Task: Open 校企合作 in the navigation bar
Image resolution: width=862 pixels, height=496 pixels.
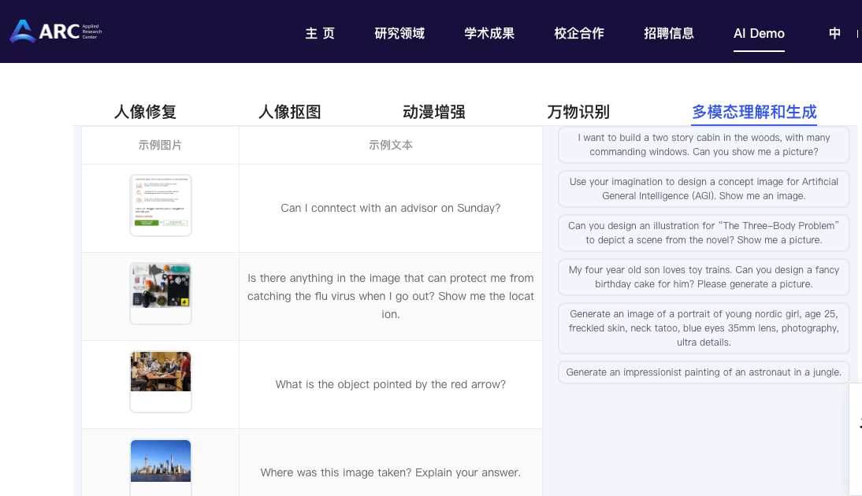Action: click(x=579, y=34)
